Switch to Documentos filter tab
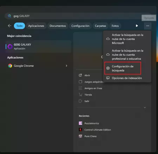The image size is (158, 154). pyautogui.click(x=58, y=26)
